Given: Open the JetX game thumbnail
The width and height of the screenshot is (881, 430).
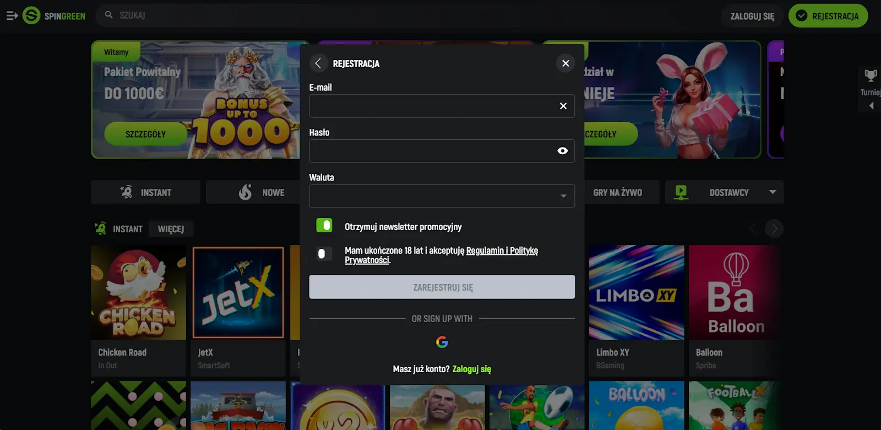Looking at the screenshot, I should [238, 292].
